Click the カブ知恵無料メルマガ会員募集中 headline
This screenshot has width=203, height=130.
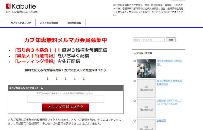65,40
